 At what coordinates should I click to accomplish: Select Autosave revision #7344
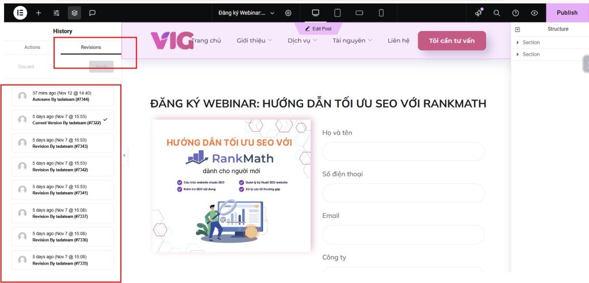coord(63,96)
